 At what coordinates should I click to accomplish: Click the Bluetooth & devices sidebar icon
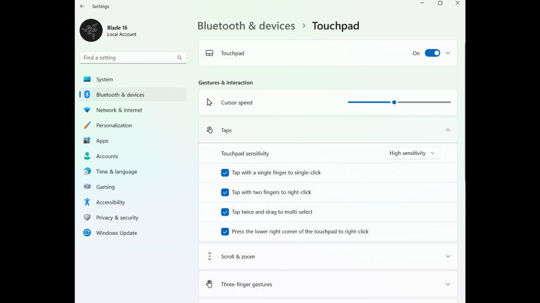pyautogui.click(x=87, y=95)
